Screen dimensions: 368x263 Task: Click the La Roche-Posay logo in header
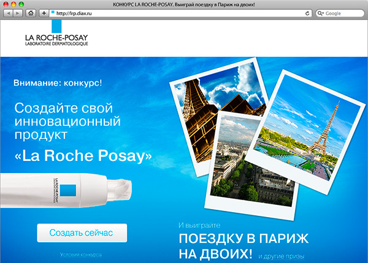[x=56, y=33]
